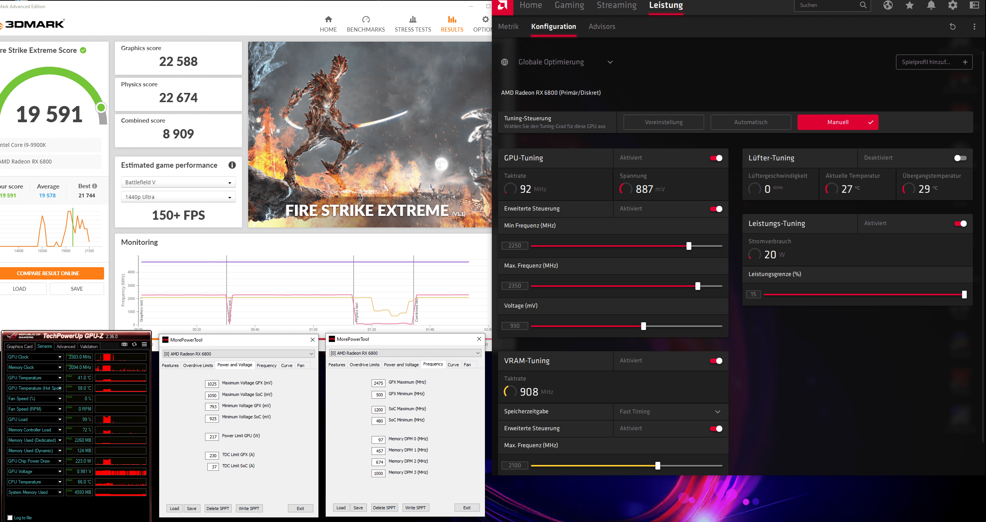Image resolution: width=986 pixels, height=522 pixels.
Task: Adjust the Voltage (mV) slider handle
Action: (x=643, y=326)
